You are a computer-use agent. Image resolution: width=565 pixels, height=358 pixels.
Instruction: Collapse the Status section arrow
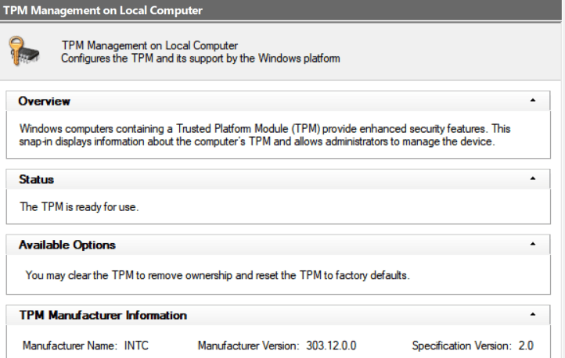(533, 178)
